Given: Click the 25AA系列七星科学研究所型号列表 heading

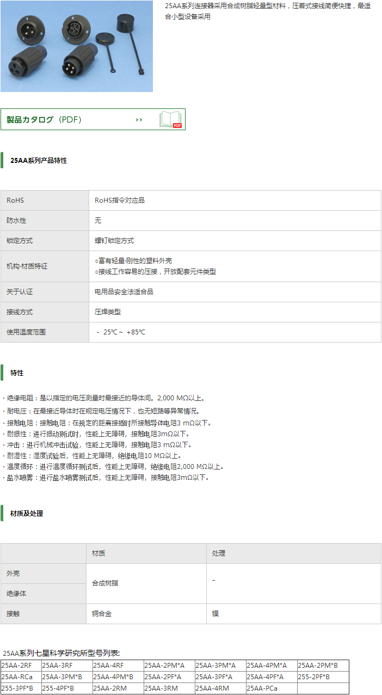Looking at the screenshot, I should (x=61, y=653).
